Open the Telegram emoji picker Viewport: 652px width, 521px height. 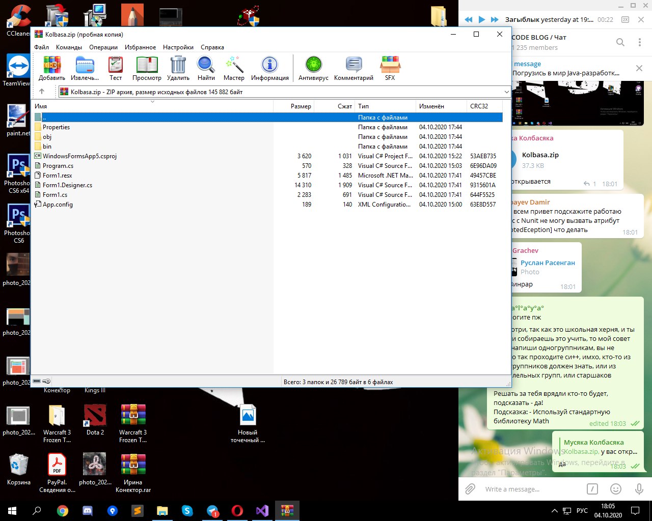[x=616, y=489]
